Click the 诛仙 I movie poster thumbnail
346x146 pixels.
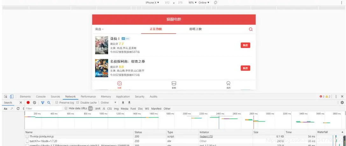coord(102,45)
